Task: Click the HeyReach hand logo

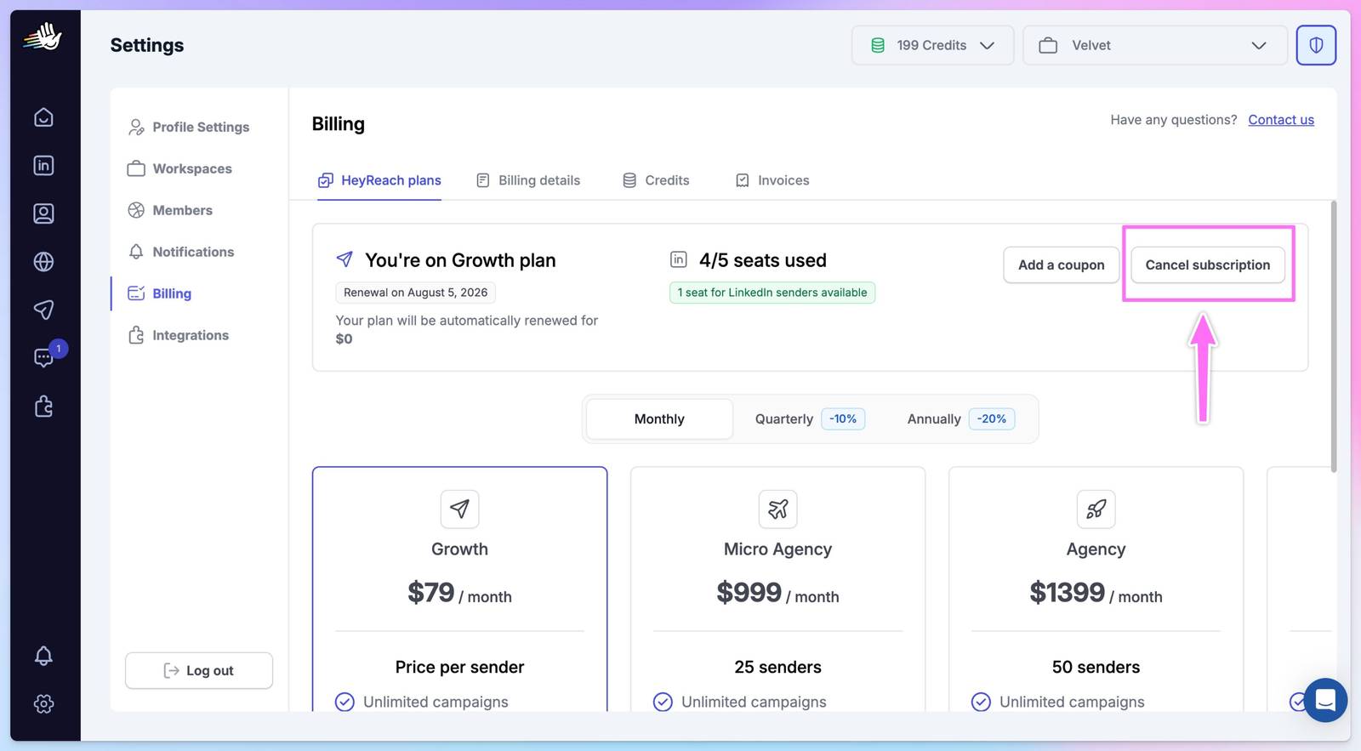Action: 43,37
